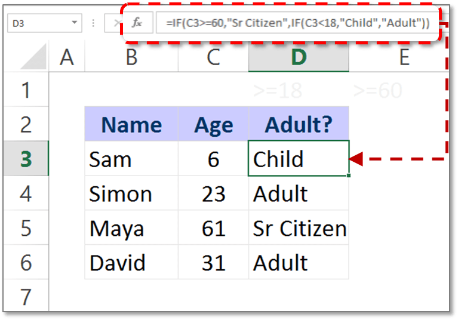Select column E header
Image resolution: width=458 pixels, height=320 pixels.
404,57
